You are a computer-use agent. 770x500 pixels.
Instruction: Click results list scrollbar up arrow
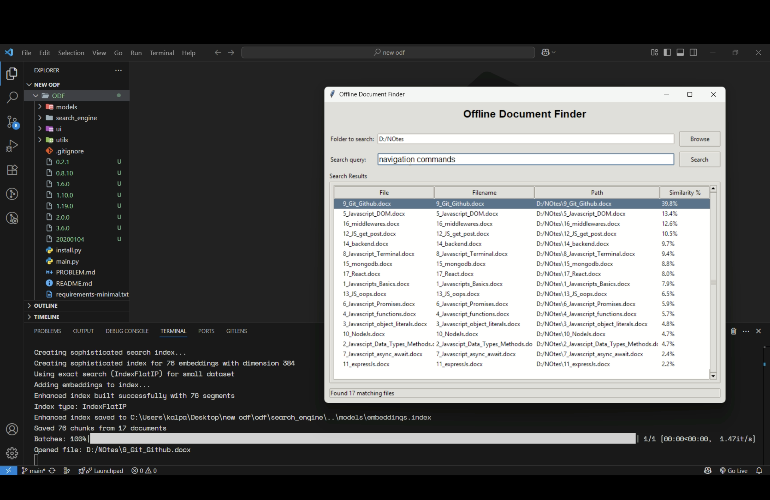713,189
